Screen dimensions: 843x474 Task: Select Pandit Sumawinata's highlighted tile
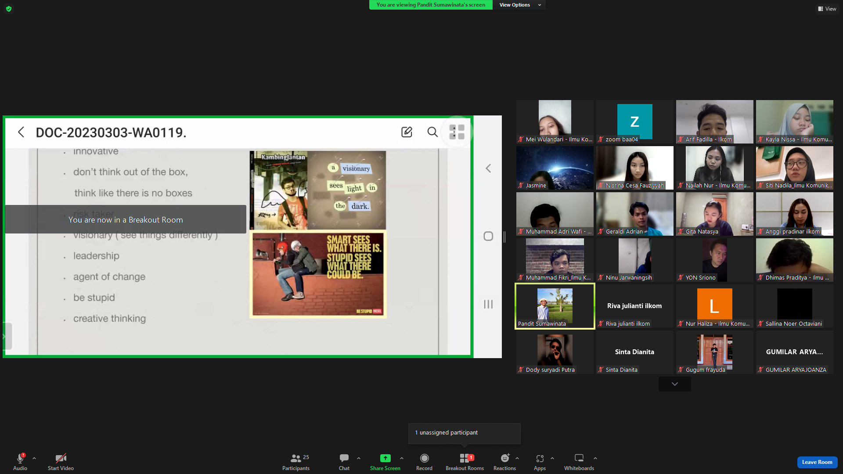click(x=555, y=306)
